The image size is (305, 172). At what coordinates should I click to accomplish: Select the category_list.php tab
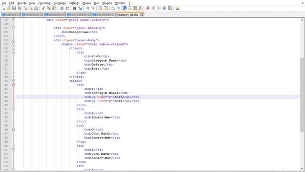point(128,15)
